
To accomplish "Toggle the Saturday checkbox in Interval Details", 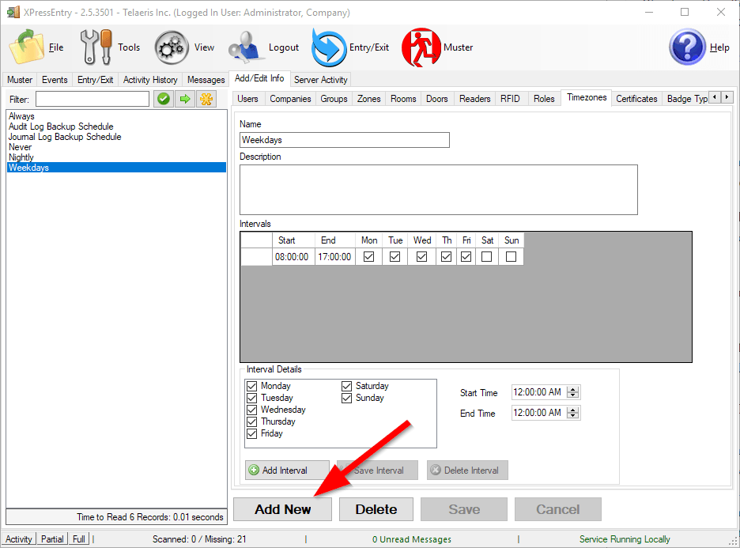I will pos(347,386).
